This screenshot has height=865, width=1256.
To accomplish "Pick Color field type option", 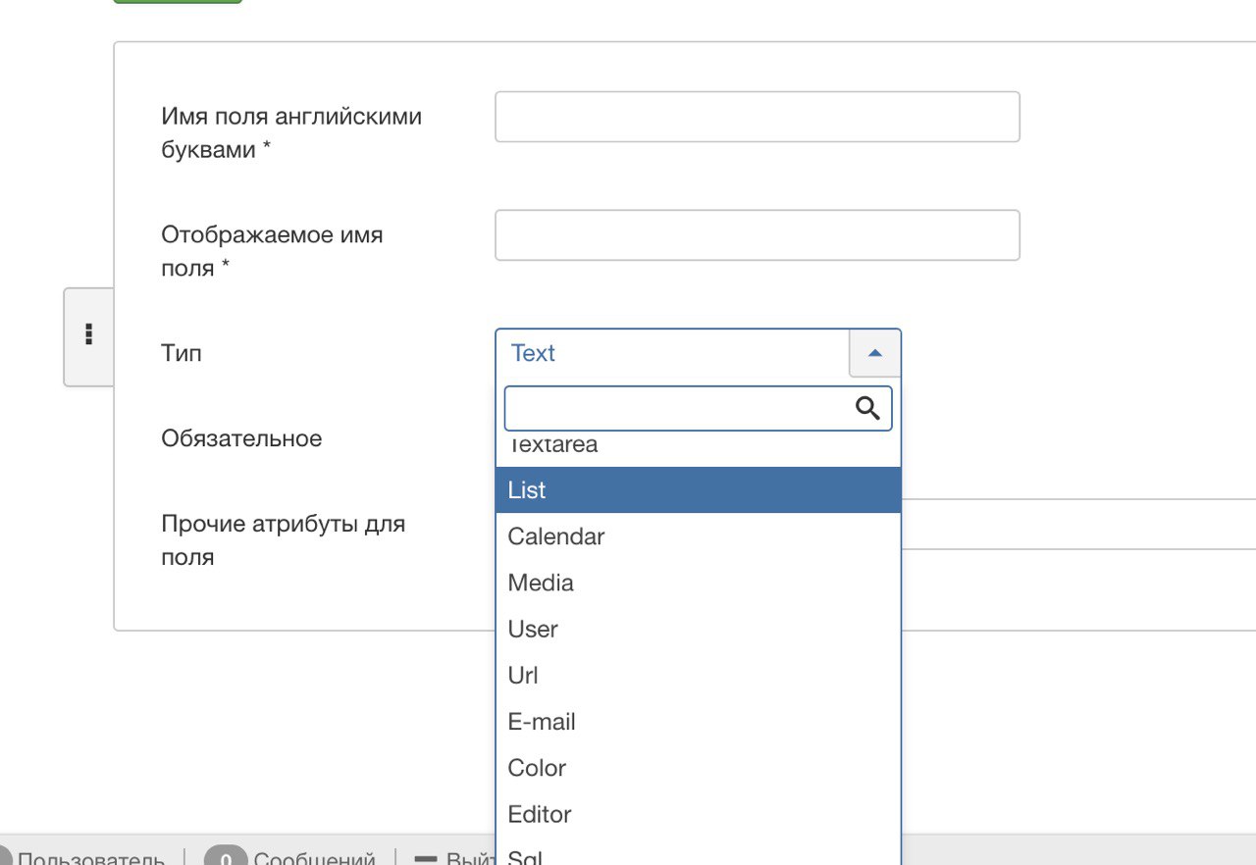I will point(698,768).
